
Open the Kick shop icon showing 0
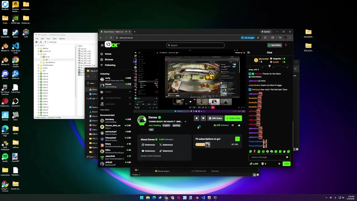[264, 164]
